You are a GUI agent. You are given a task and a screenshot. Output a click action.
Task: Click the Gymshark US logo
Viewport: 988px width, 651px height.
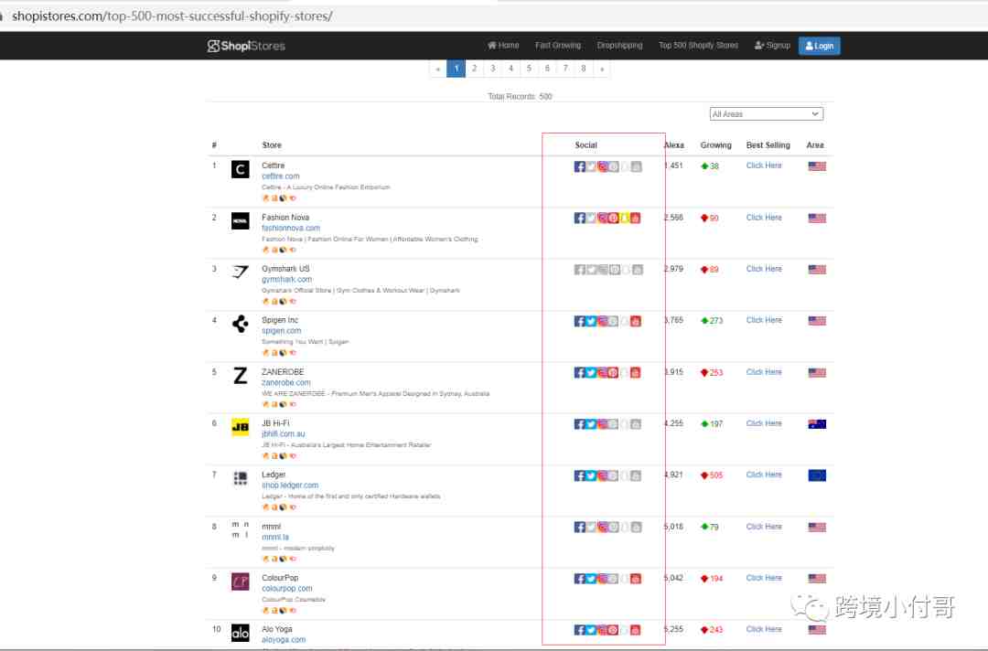(x=240, y=272)
